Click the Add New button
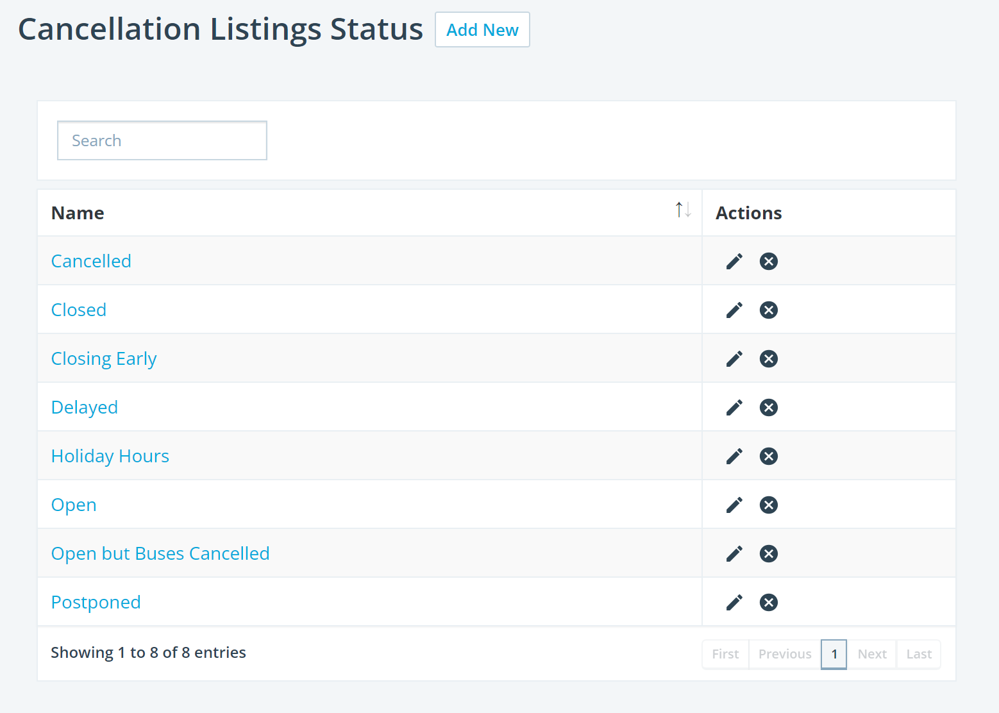 click(482, 30)
